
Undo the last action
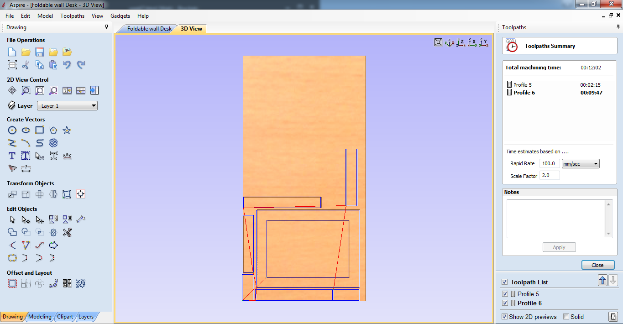click(67, 65)
